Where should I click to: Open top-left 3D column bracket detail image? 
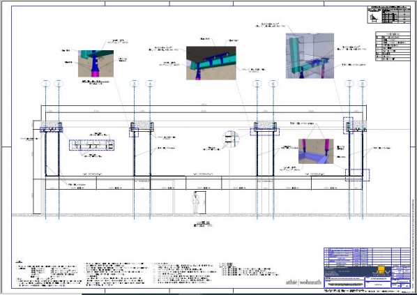(96, 63)
